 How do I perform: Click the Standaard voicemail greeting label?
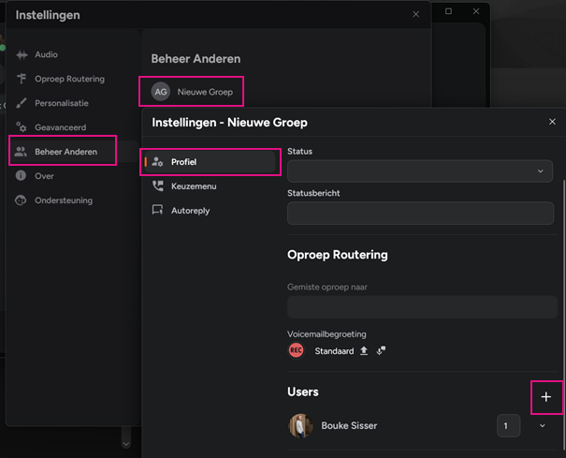pyautogui.click(x=334, y=351)
